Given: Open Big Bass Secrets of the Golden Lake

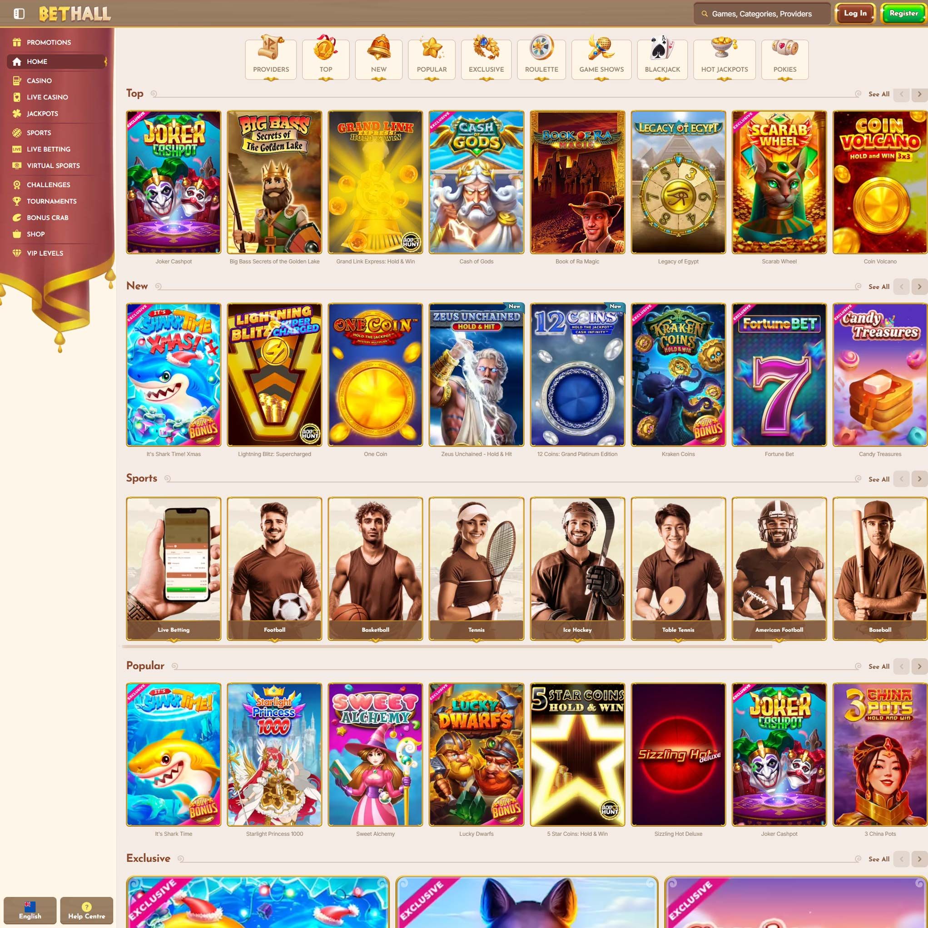Looking at the screenshot, I should 274,182.
